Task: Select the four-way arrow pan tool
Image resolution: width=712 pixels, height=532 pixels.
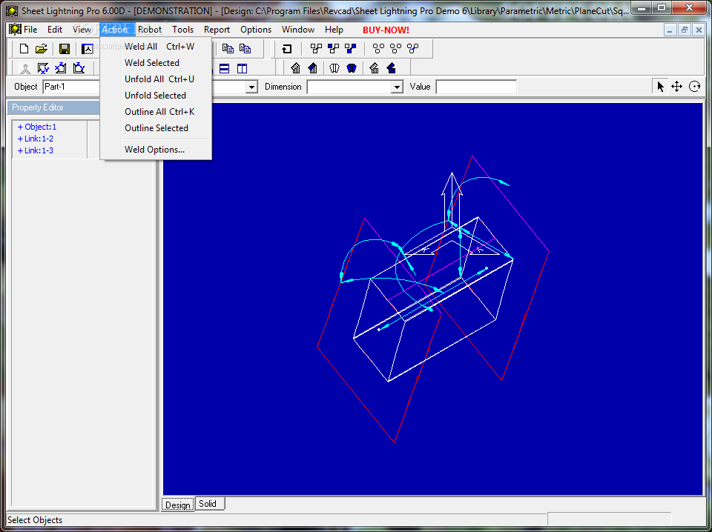Action: coord(677,86)
